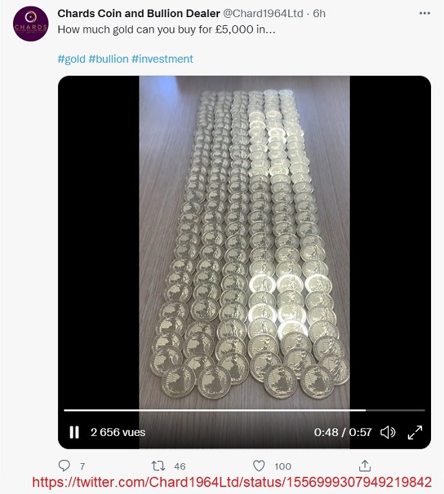The image size is (444, 494).
Task: Expand video to fullscreen
Action: 415,433
